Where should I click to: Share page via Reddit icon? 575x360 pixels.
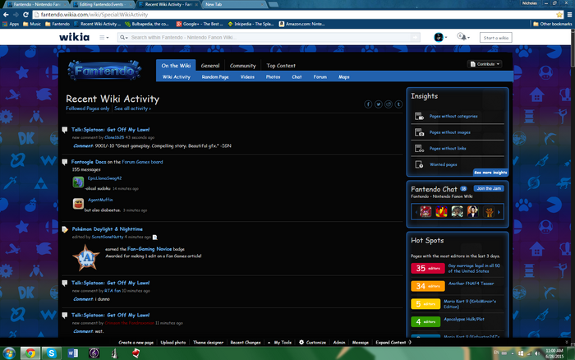click(x=389, y=104)
